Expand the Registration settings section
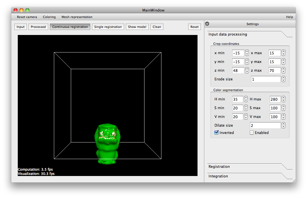 [250, 166]
